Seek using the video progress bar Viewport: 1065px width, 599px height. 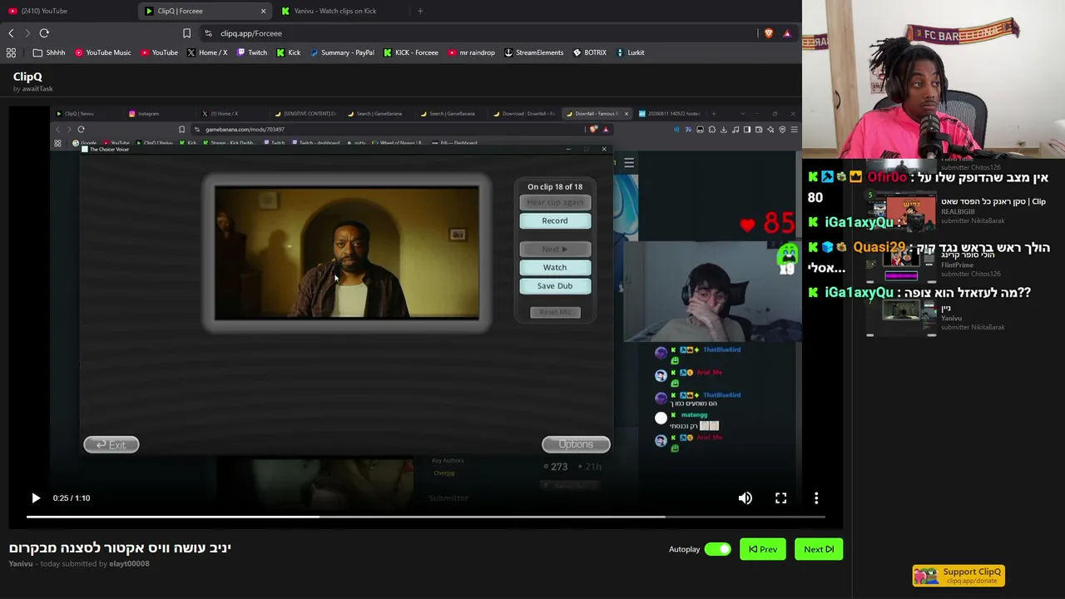tap(425, 517)
